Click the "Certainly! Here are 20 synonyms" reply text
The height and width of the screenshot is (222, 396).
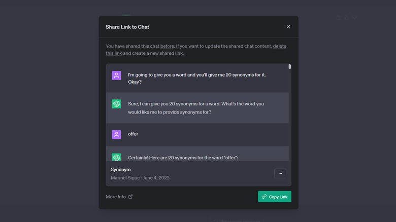[x=190, y=158]
